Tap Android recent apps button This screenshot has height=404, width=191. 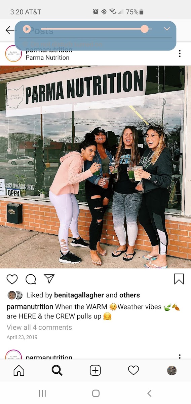point(42,393)
